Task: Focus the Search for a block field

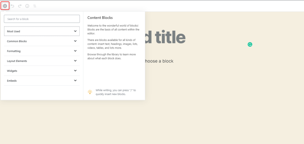Action: (42, 19)
